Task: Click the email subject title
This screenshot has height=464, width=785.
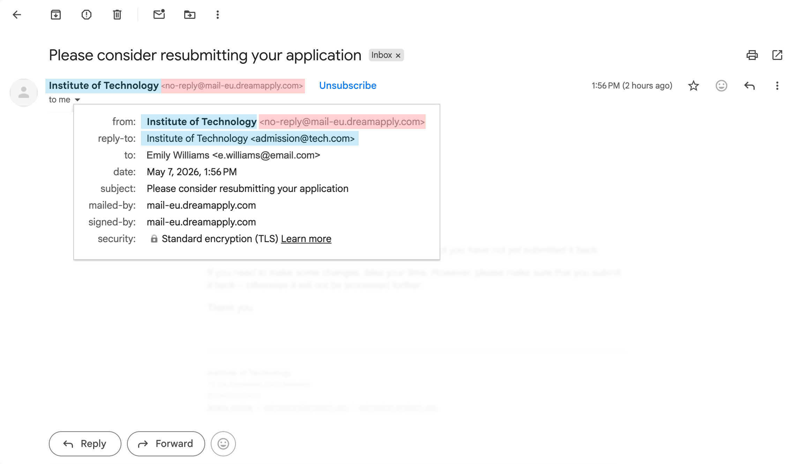Action: click(205, 55)
